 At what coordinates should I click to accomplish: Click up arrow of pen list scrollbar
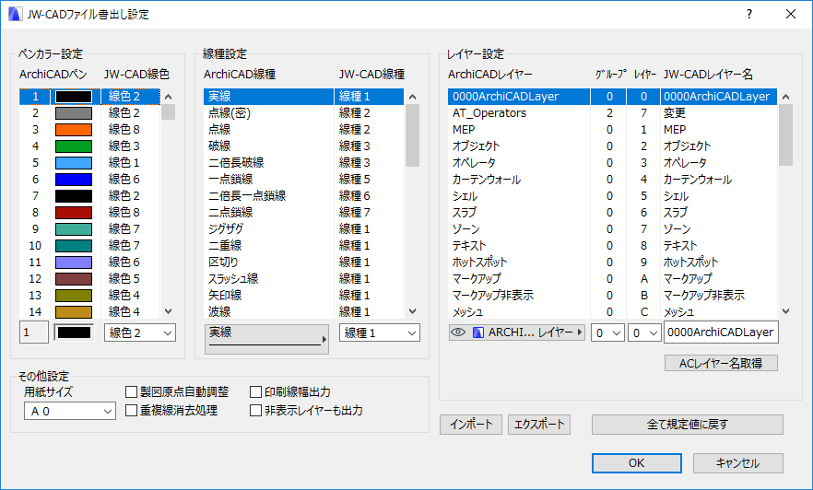[168, 97]
